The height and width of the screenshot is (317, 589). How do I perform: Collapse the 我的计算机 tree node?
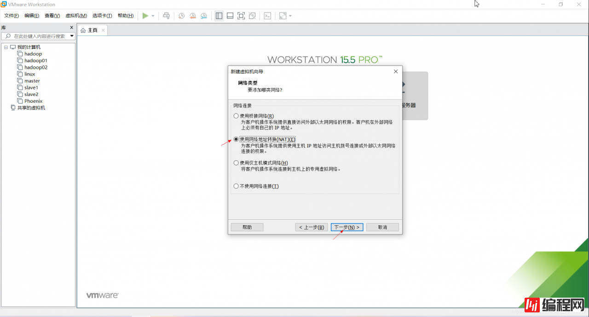[x=6, y=47]
